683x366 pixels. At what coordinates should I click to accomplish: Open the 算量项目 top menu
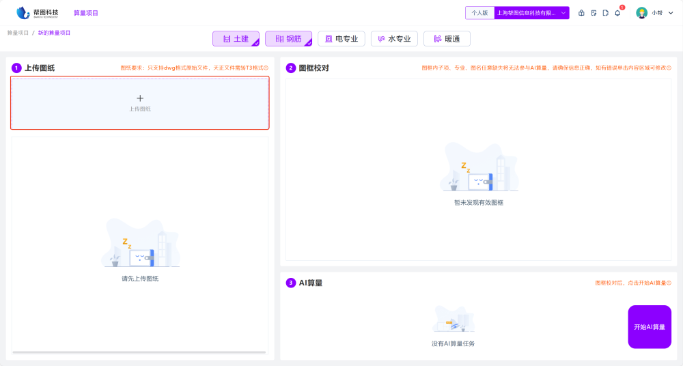pyautogui.click(x=86, y=13)
